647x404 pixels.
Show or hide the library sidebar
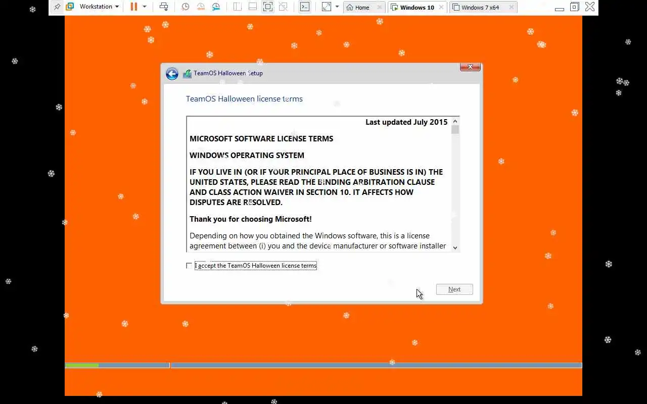tap(237, 7)
